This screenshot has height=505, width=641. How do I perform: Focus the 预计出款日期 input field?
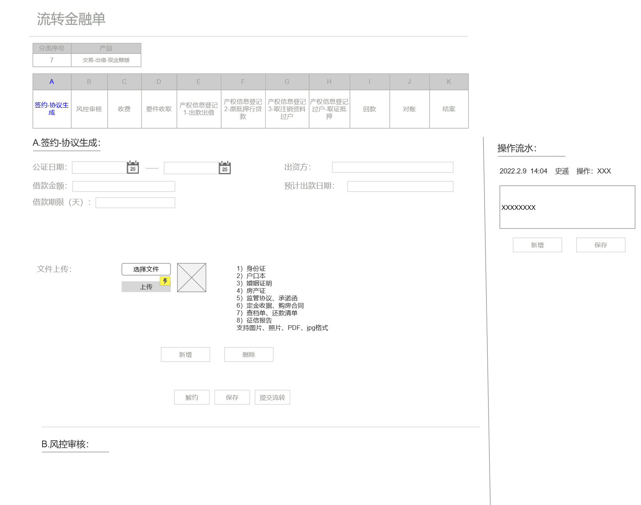[x=400, y=186]
